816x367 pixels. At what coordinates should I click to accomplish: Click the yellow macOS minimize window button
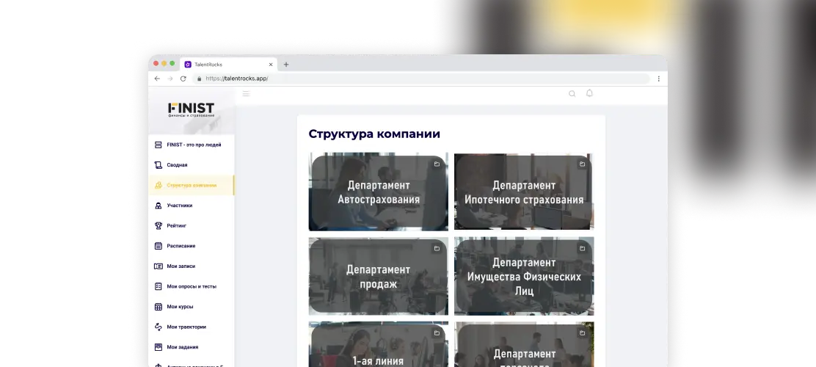(164, 64)
